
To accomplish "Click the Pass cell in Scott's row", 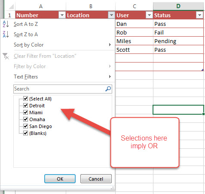I will click(178, 50).
